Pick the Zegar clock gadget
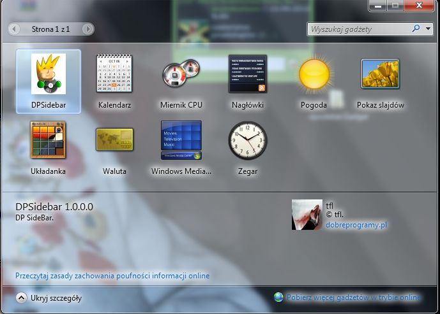Screen dimensions: 440x314 (248, 140)
